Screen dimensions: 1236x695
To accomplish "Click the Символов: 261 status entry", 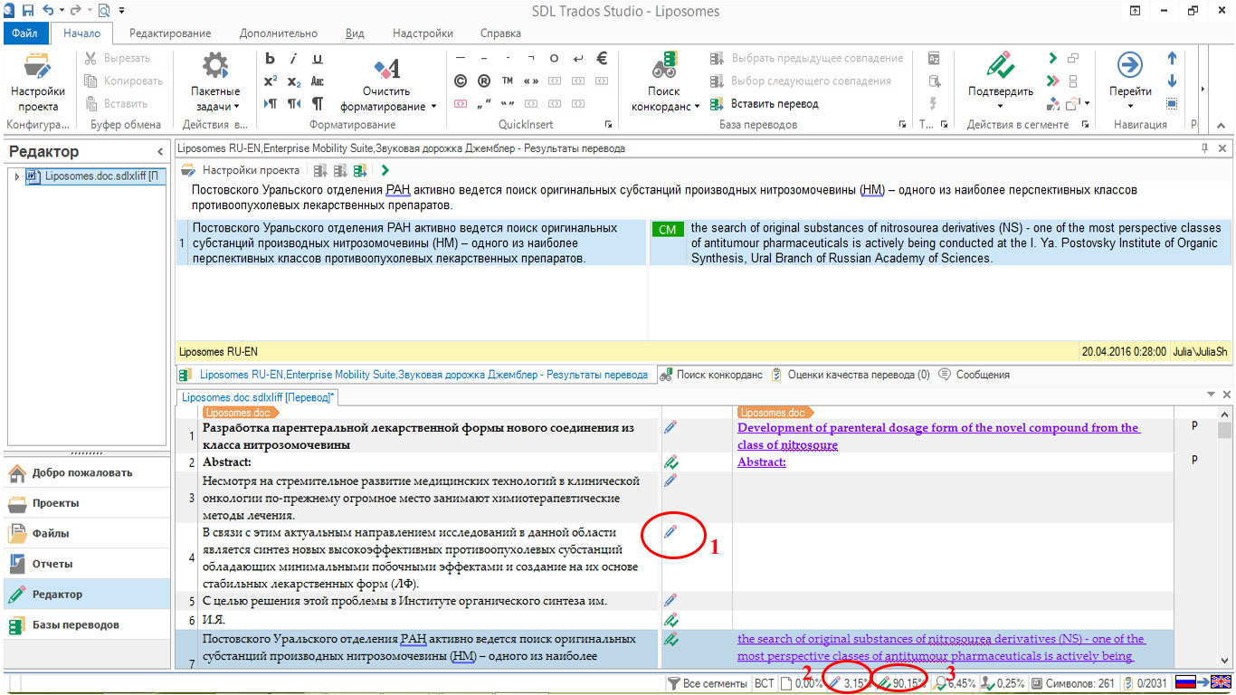I will tap(1074, 684).
